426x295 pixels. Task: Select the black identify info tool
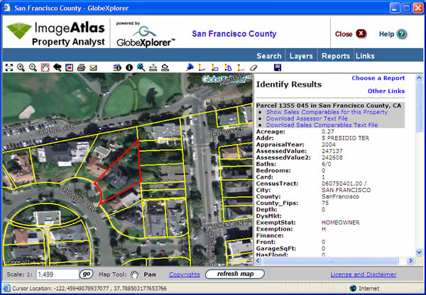pyautogui.click(x=129, y=67)
